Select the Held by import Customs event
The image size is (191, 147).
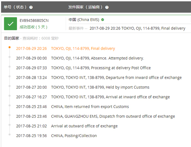83,87
